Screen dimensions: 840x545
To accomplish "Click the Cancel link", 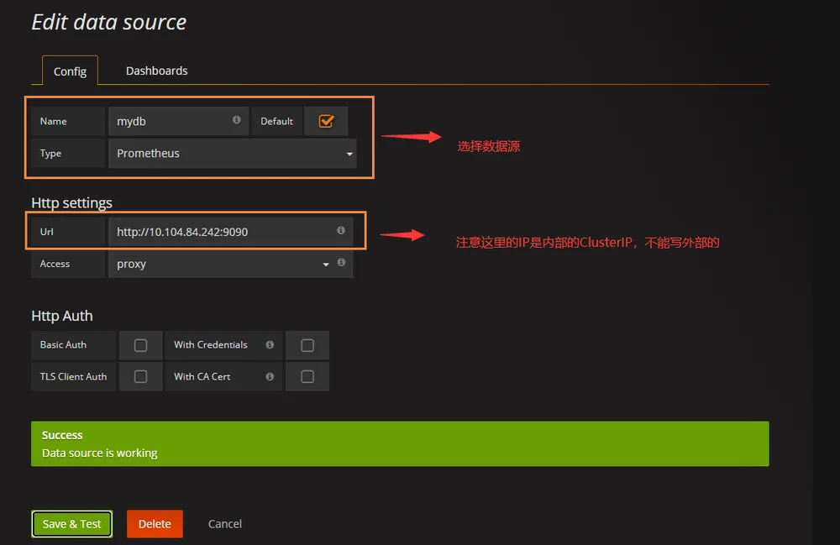I will coord(225,524).
